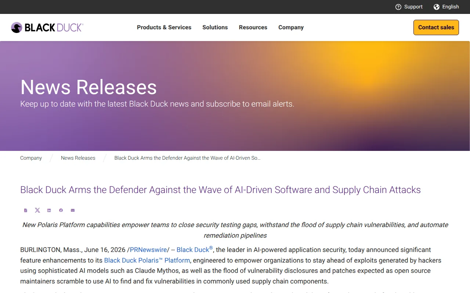Screen dimensions: 470x293
Task: Go to News Releases breadcrumb
Action: coord(78,158)
